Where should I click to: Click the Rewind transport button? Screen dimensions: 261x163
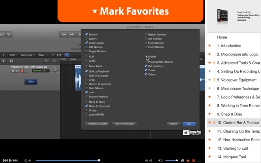[64, 34]
